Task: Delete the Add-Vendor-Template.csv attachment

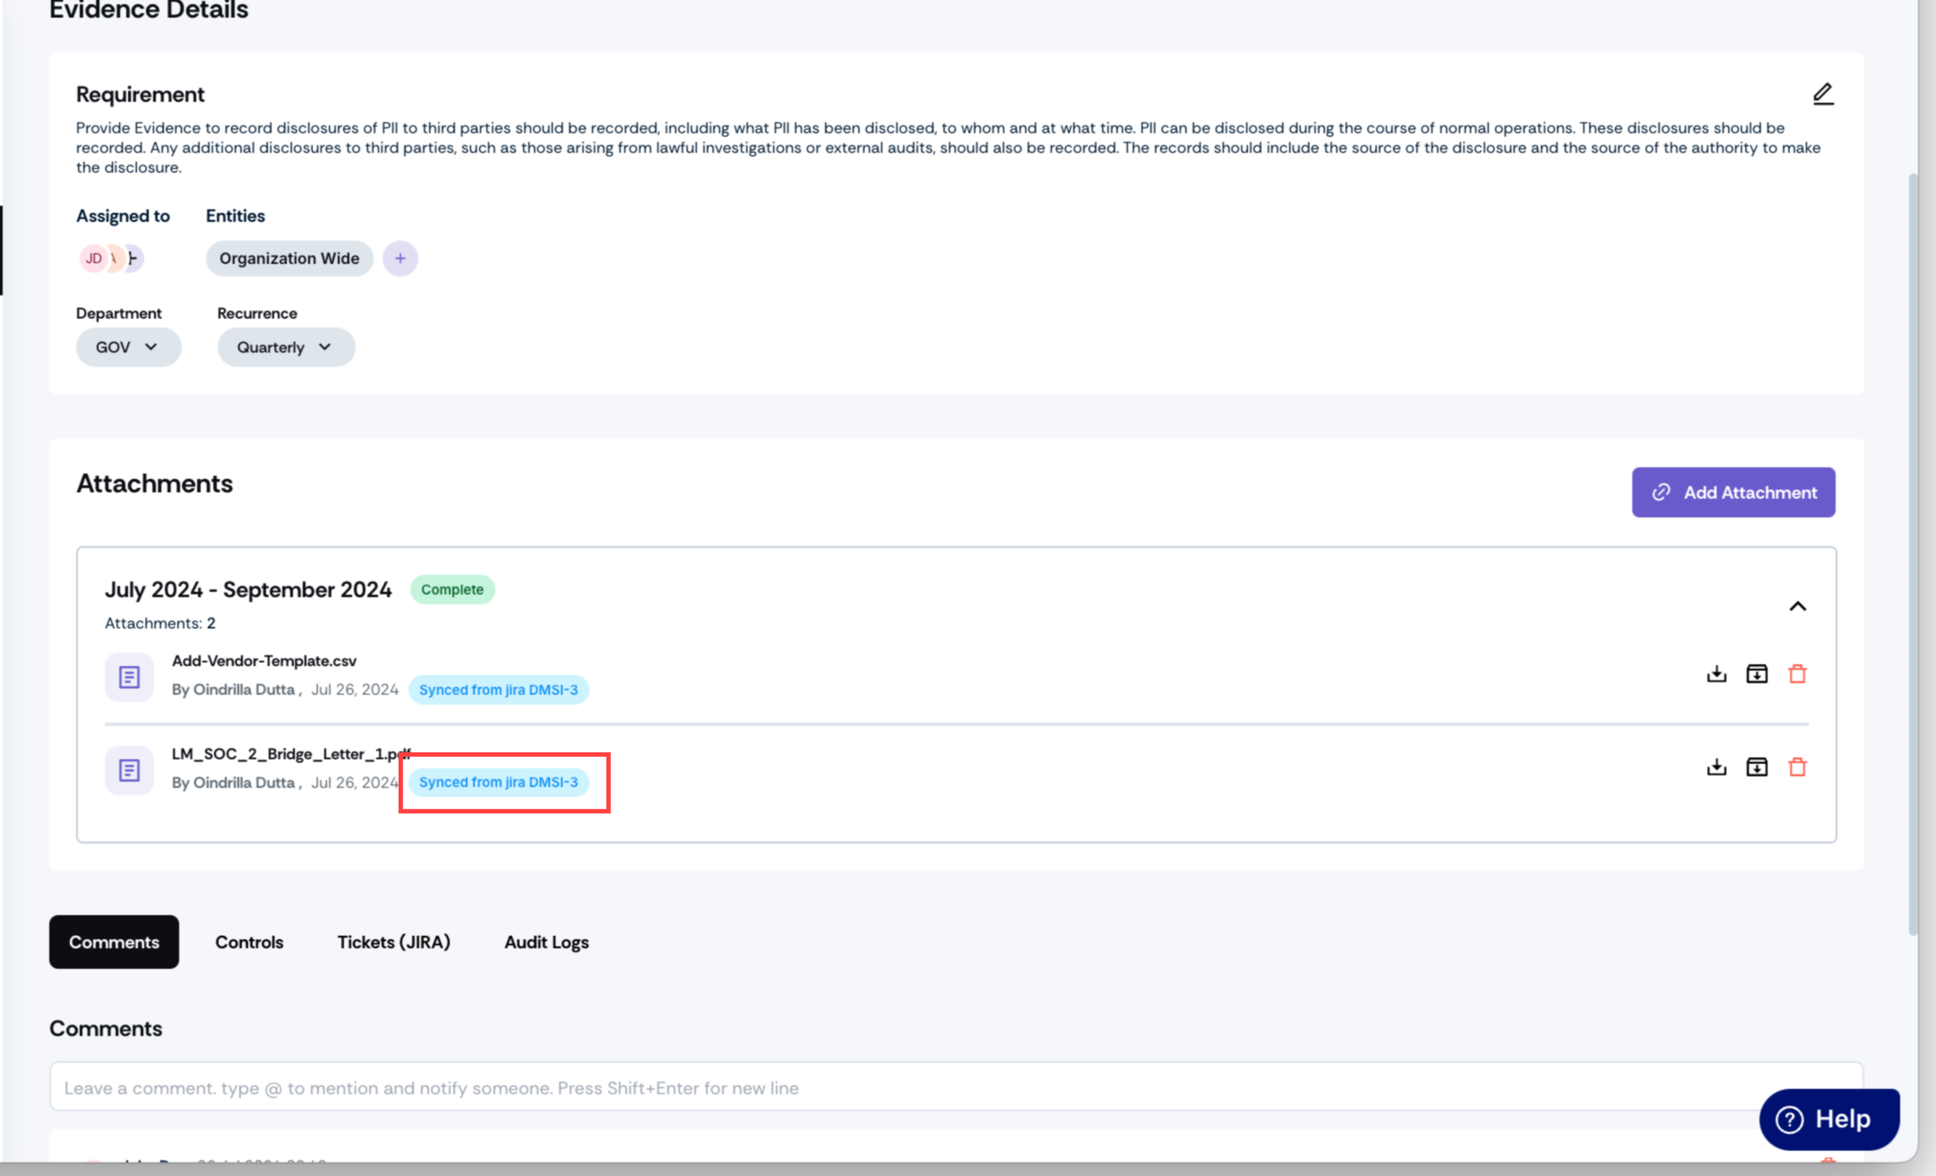Action: [x=1797, y=674]
